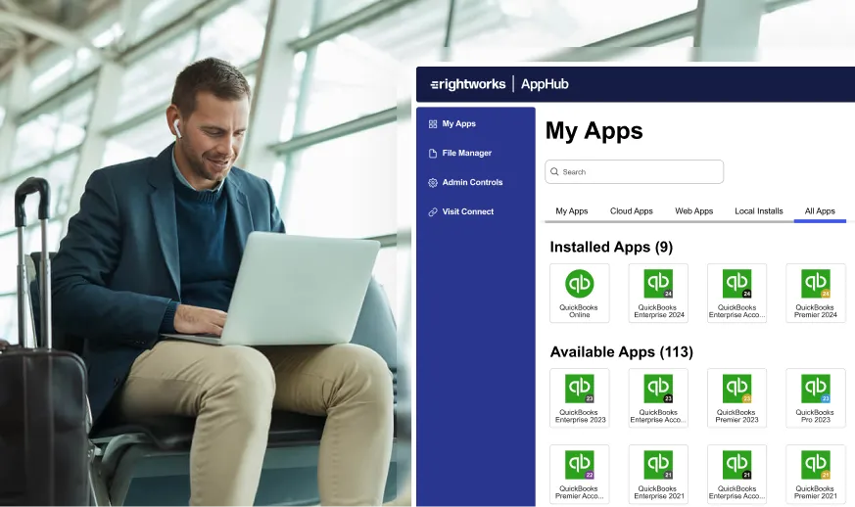Switch to the Local Installs tab
This screenshot has width=855, height=507.
coord(758,211)
